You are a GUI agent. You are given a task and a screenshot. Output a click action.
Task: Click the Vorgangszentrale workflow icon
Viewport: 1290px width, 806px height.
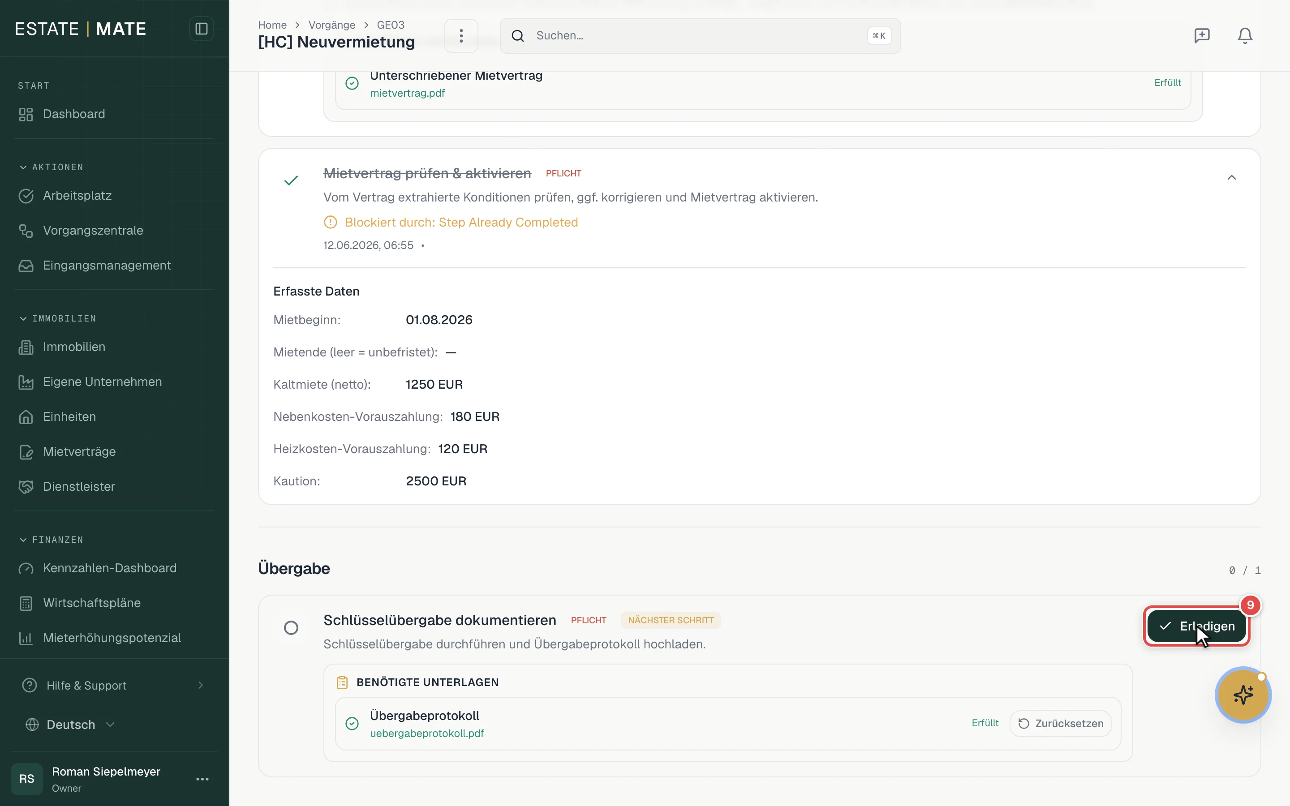click(26, 230)
